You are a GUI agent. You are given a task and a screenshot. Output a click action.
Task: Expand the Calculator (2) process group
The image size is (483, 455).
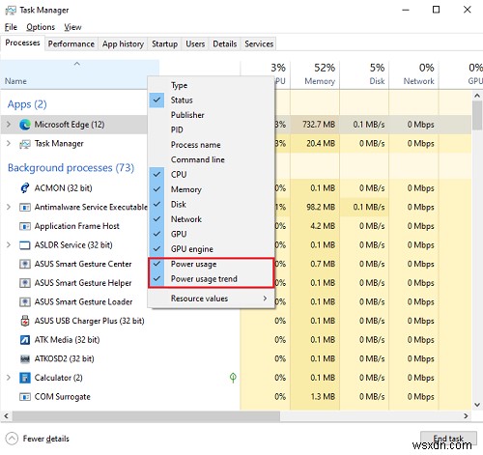[9, 378]
